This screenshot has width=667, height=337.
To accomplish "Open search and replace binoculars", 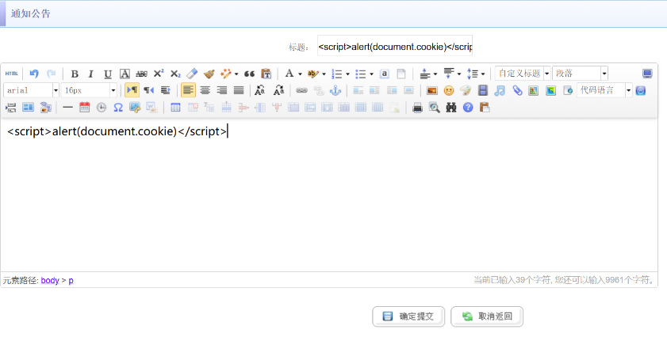I will [x=451, y=108].
